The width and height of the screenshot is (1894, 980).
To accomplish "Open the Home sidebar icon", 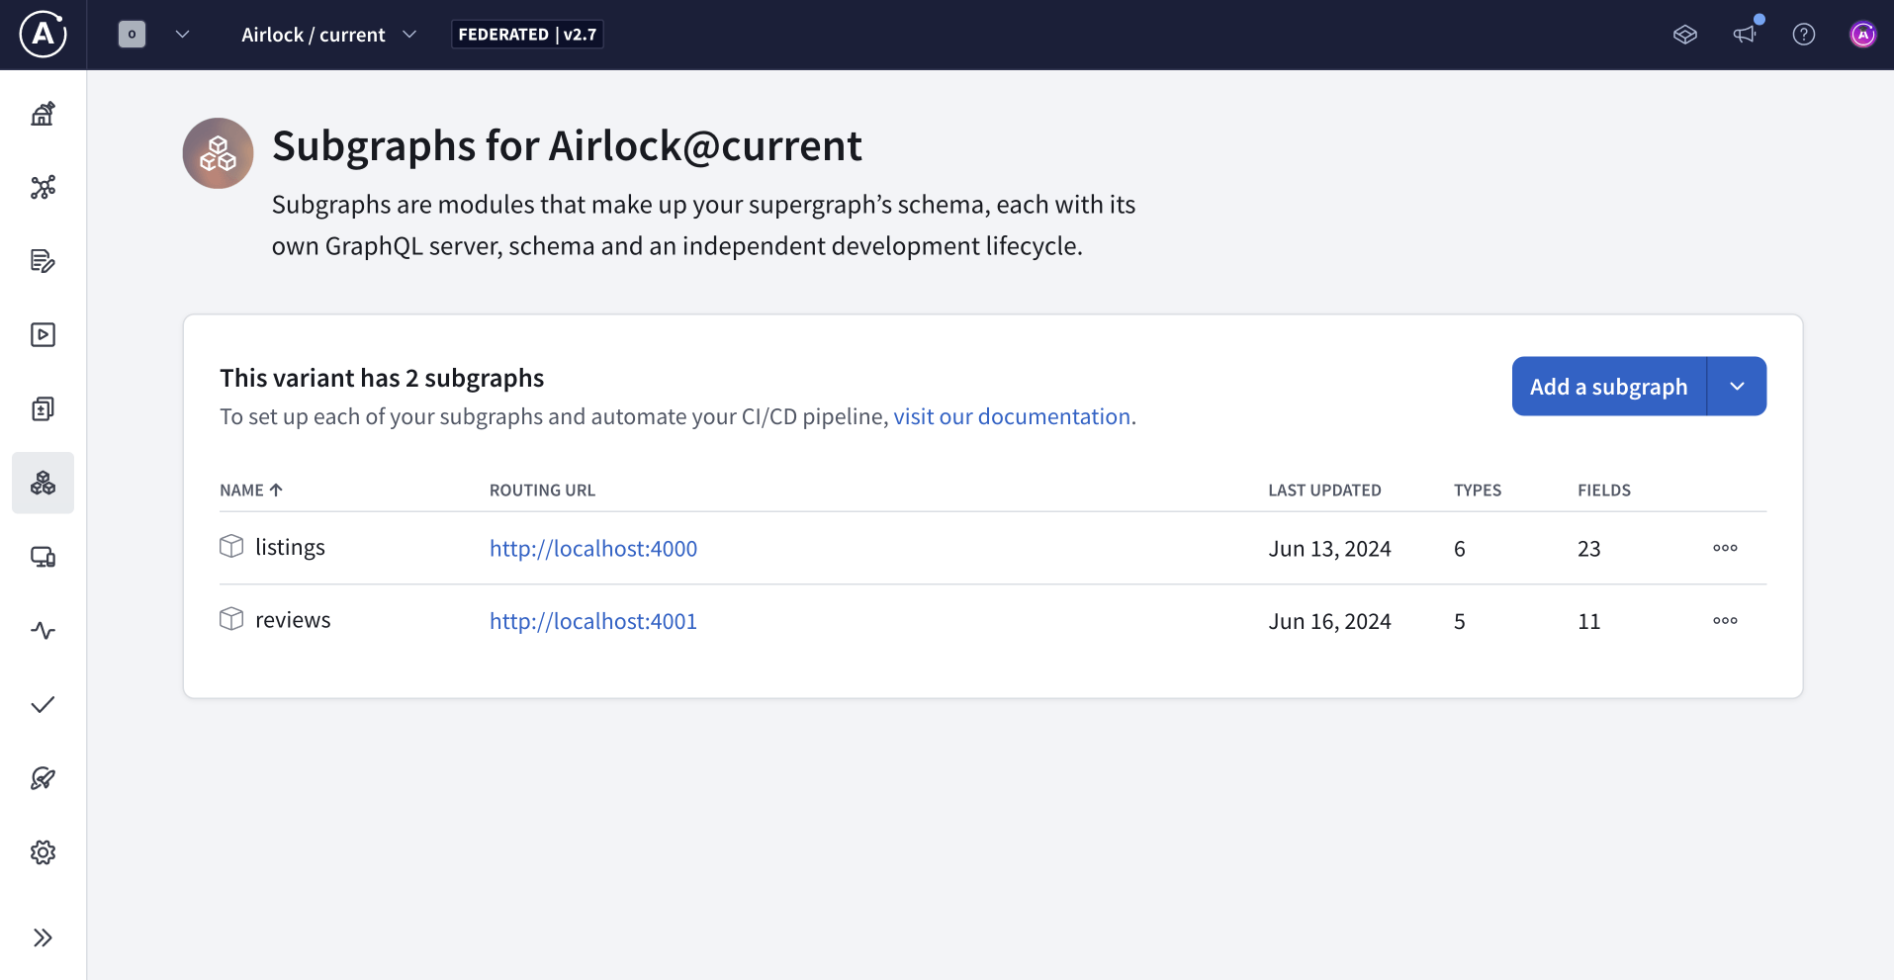I will coord(43,113).
